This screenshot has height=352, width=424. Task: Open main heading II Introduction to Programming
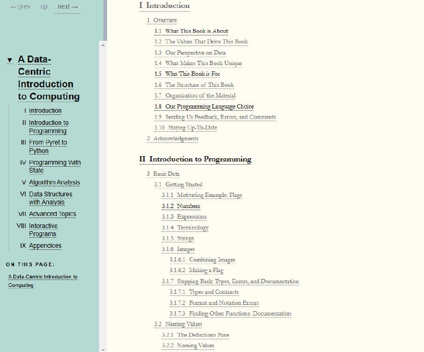[x=195, y=159]
